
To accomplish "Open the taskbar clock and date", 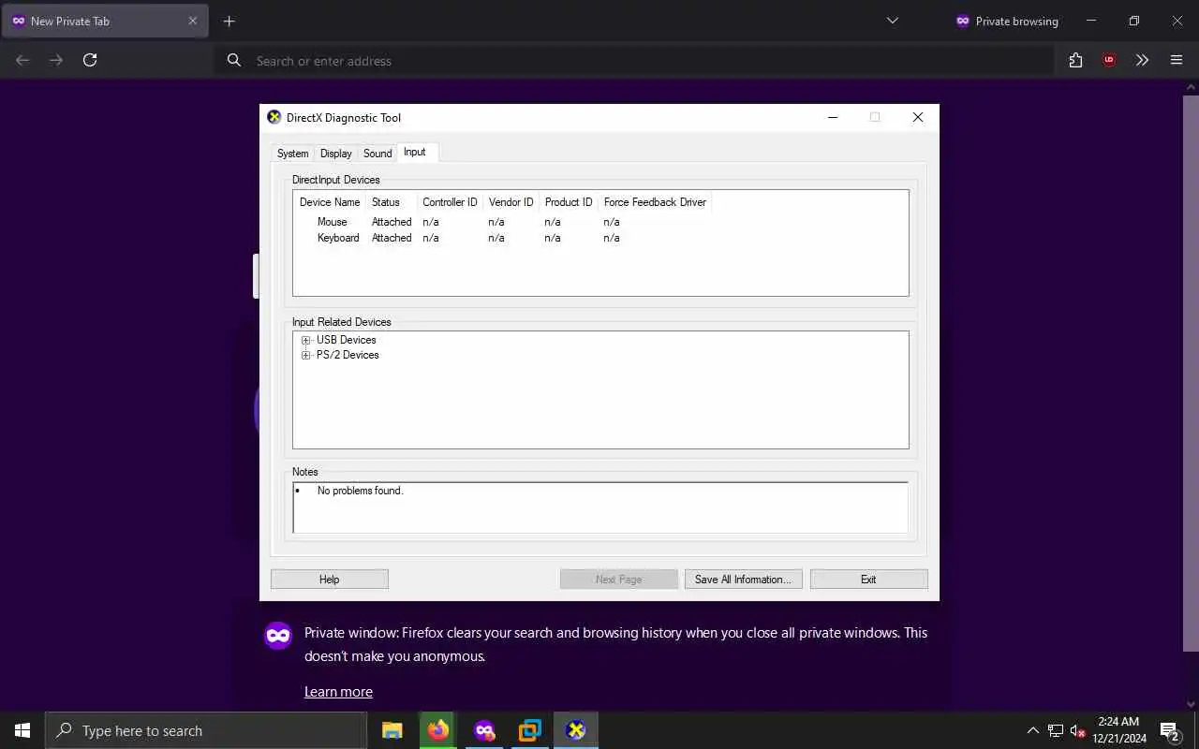I will tap(1118, 730).
